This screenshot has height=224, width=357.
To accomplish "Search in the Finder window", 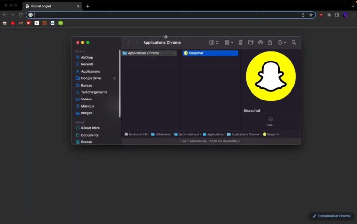I will (294, 42).
